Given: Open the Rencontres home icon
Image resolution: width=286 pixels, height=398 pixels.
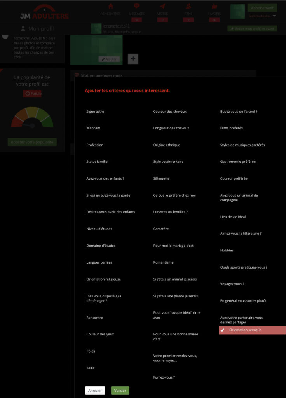Looking at the screenshot, I should (110, 6).
